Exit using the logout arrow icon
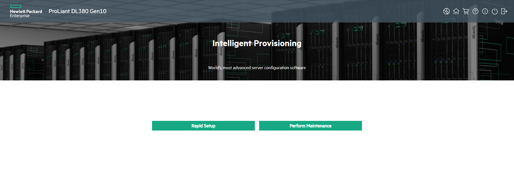The height and width of the screenshot is (186, 514). coord(504,11)
